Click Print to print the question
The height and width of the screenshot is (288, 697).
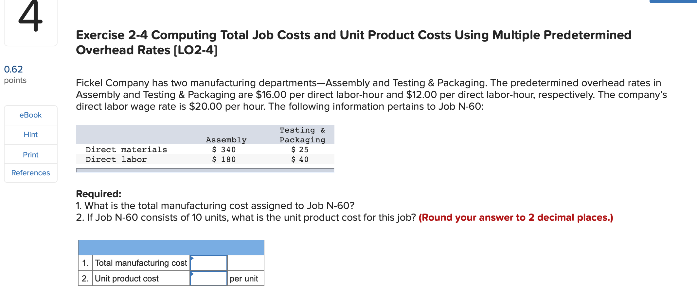pyautogui.click(x=30, y=154)
